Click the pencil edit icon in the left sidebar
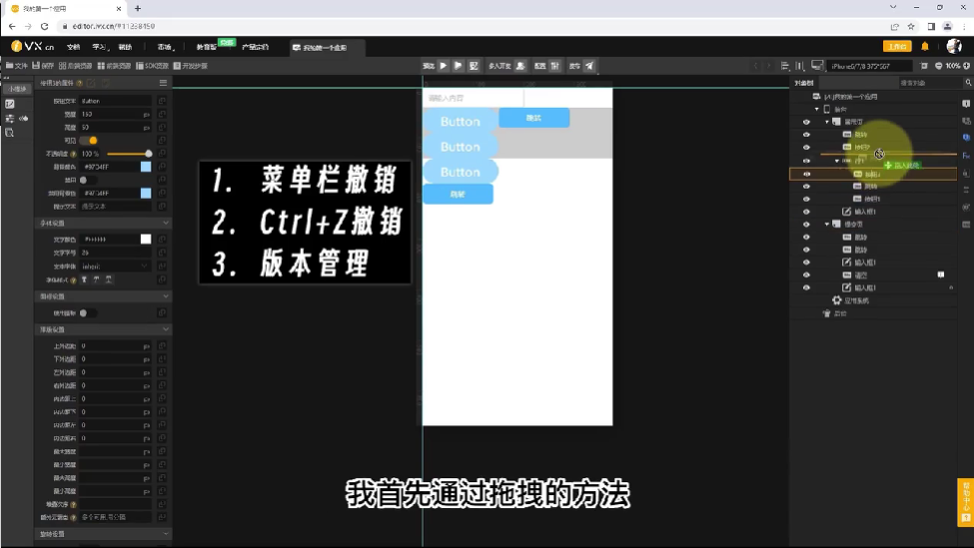This screenshot has height=548, width=974. pyautogui.click(x=10, y=104)
